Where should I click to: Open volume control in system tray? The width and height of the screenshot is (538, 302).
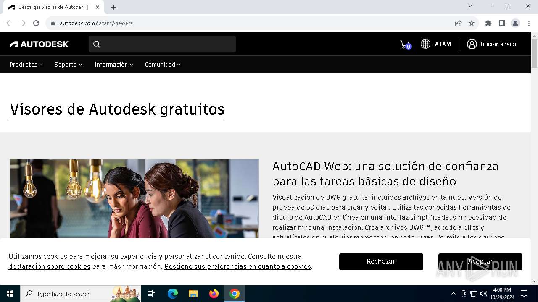coord(484,294)
